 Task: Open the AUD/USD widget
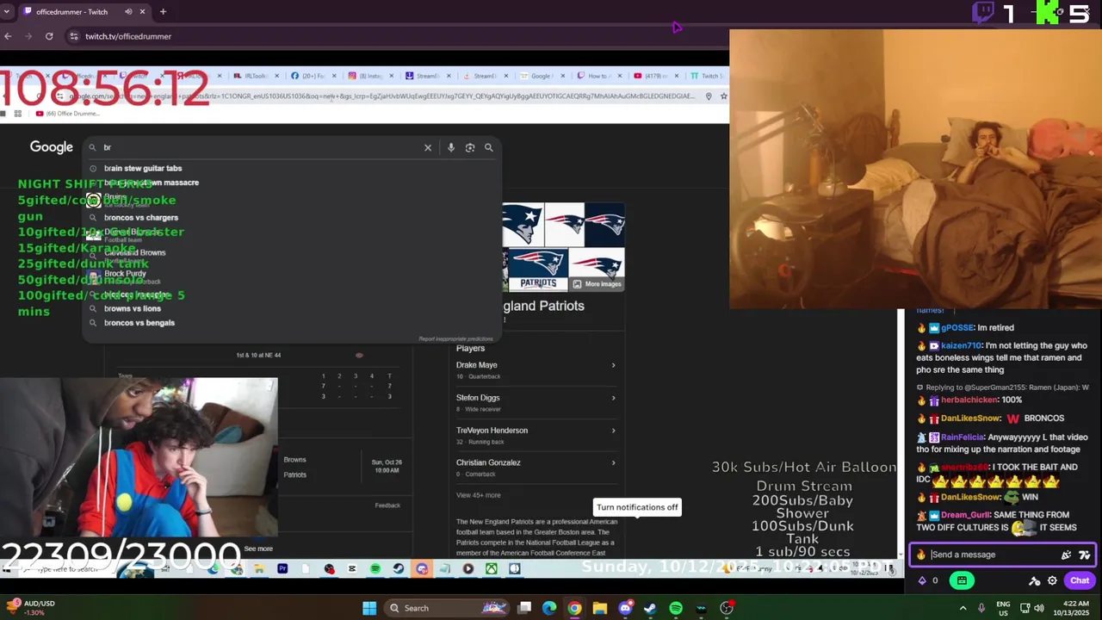32,608
